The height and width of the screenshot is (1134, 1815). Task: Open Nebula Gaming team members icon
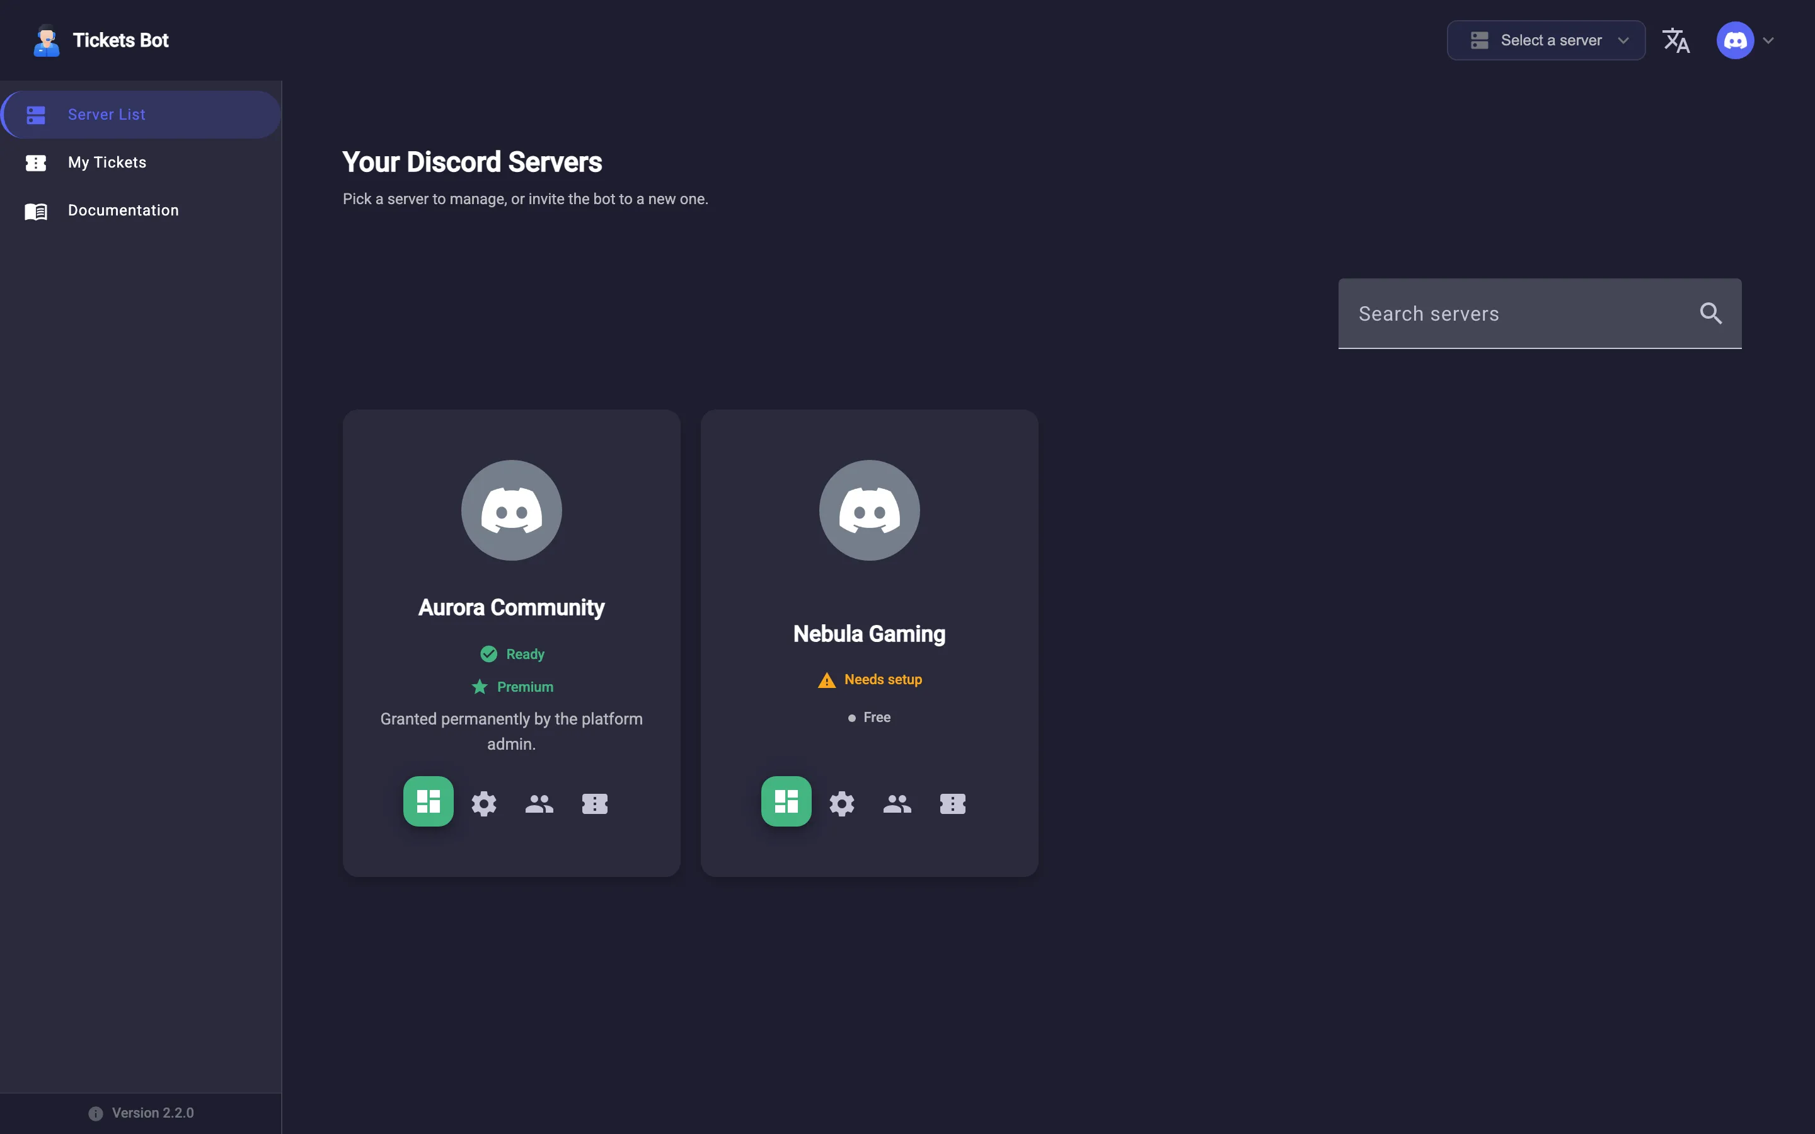pos(897,803)
